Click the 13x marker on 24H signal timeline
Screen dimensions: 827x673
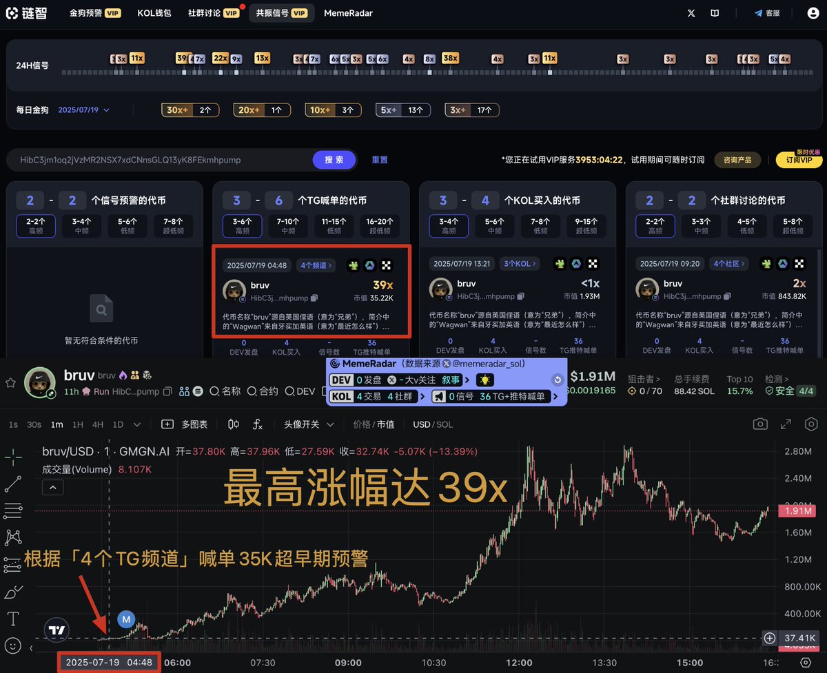coord(262,58)
